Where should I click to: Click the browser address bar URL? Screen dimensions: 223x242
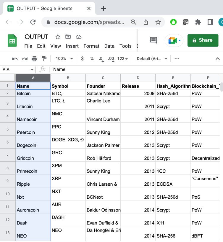pyautogui.click(x=89, y=22)
